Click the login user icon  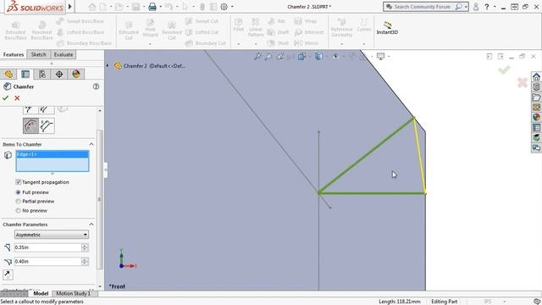coord(476,7)
